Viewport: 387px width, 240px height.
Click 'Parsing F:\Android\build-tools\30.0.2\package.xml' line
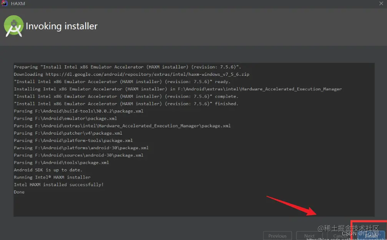point(78,111)
